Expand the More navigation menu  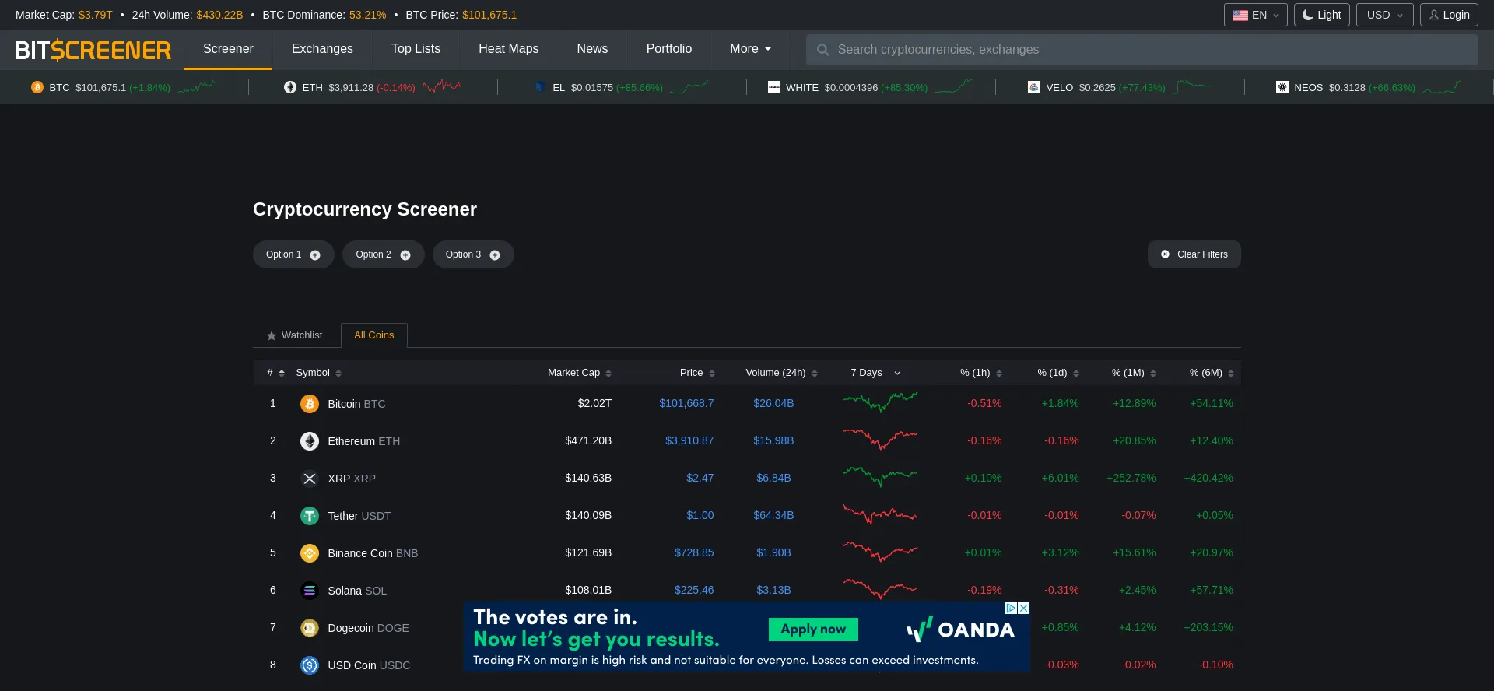click(x=750, y=49)
